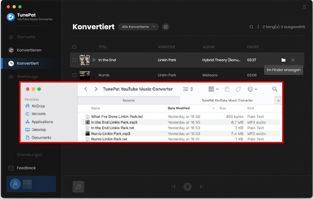Click the KÜNSTLER column header
This screenshot has height=199, width=313.
coord(166,47)
